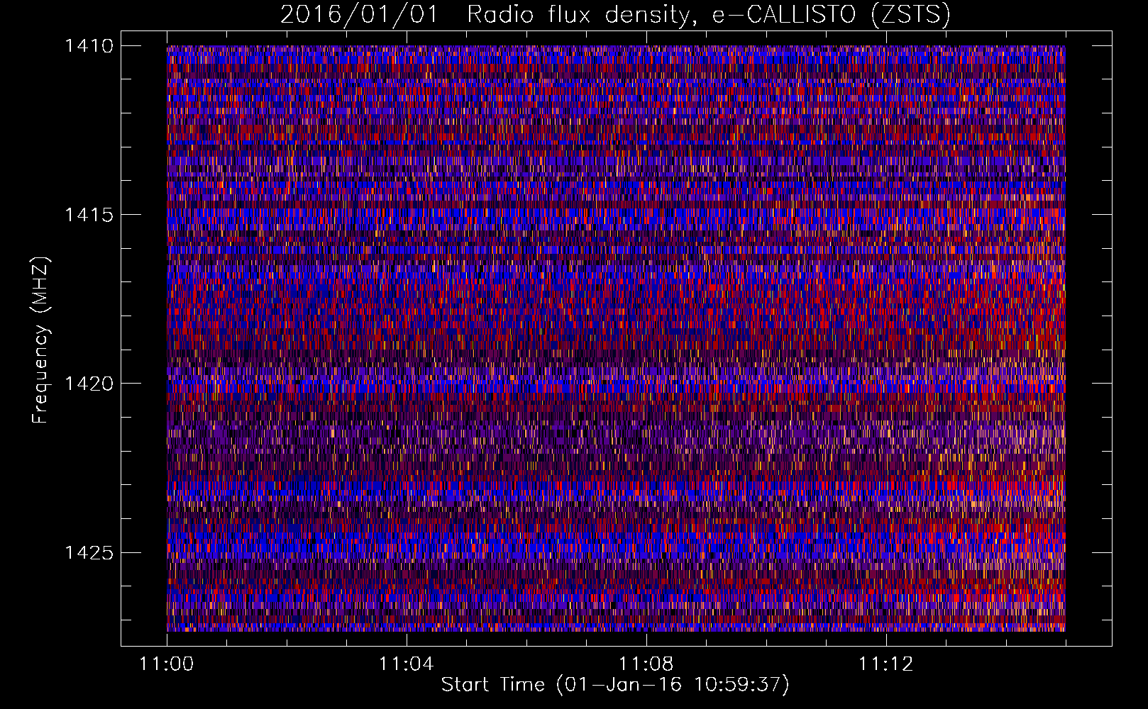The width and height of the screenshot is (1148, 709).
Task: Click the 'Frequency (MHZ)' axis label
Action: tap(41, 340)
